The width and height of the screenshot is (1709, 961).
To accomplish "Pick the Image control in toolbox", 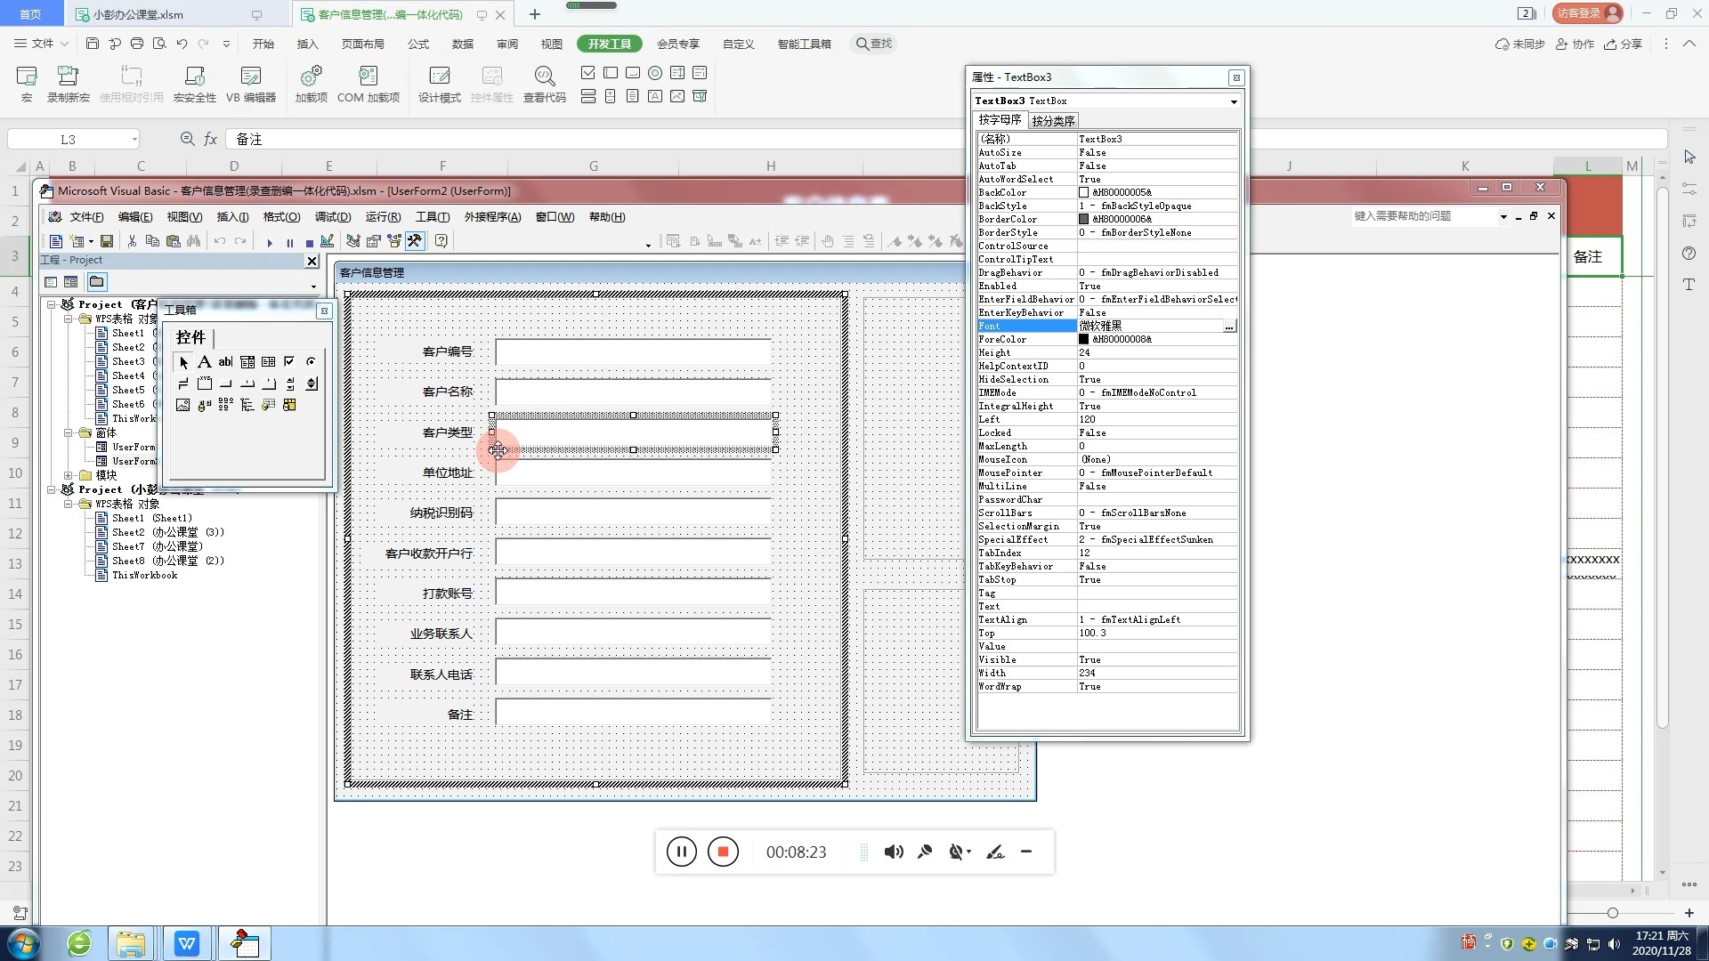I will coord(182,405).
